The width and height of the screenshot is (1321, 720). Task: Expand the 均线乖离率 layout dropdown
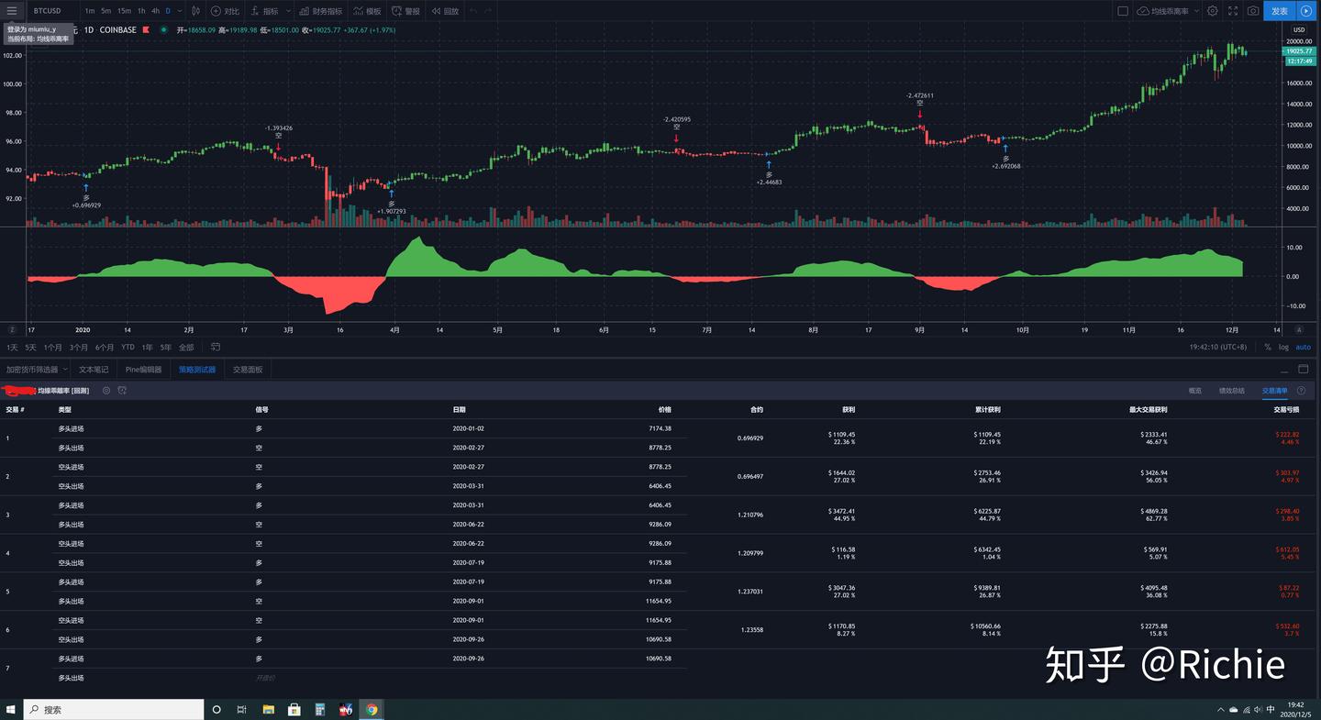coord(1197,11)
